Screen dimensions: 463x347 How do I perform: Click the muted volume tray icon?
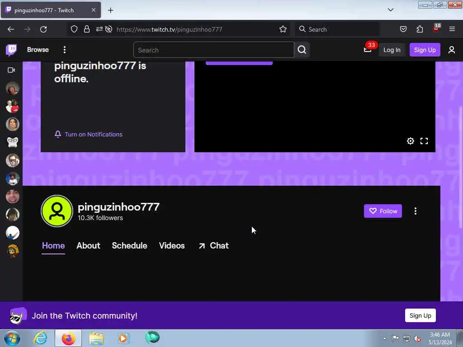(417, 338)
